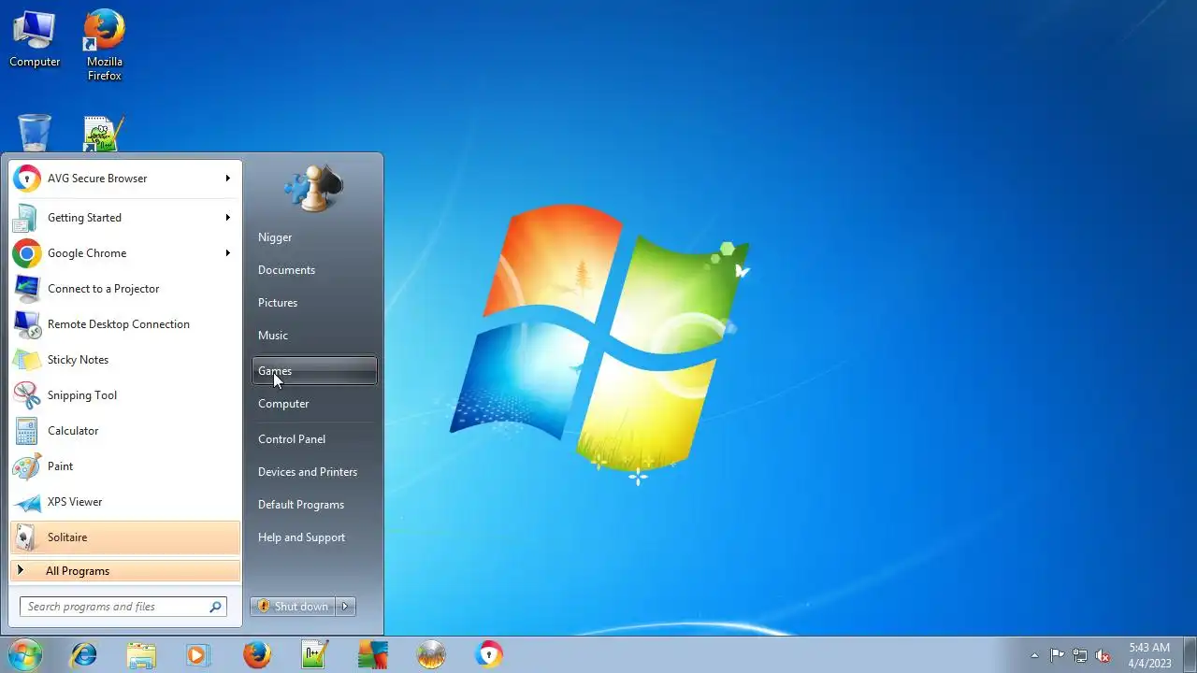Open the Calculator app

pos(124,431)
